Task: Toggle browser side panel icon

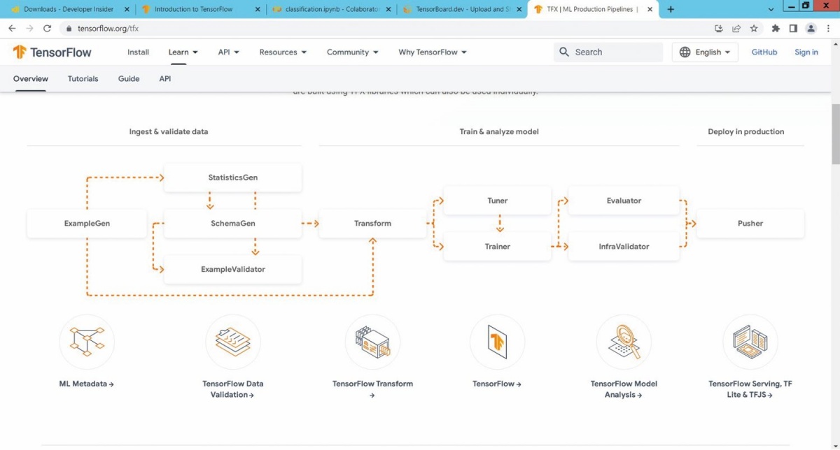Action: coord(793,29)
